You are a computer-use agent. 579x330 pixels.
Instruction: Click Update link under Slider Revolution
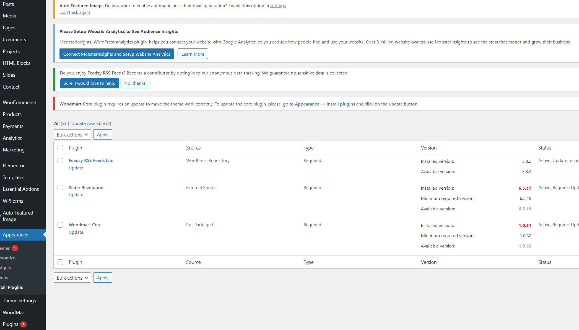tap(76, 195)
